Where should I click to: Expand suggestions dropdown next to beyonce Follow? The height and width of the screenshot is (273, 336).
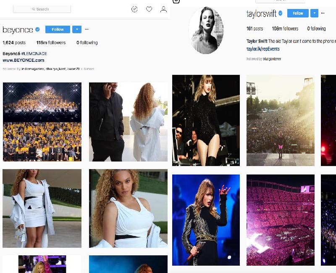[x=77, y=29]
